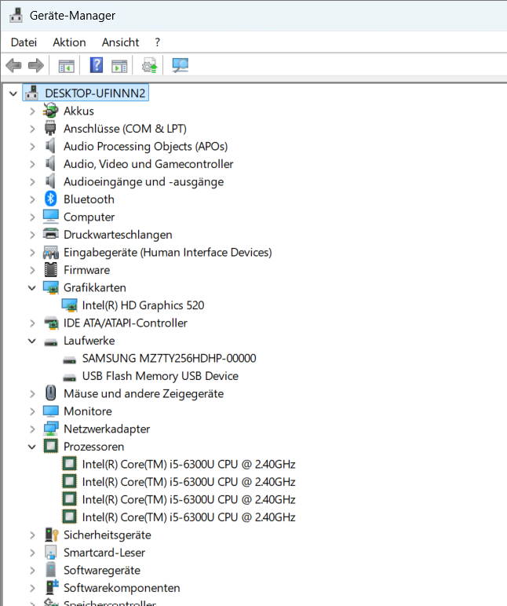
Task: Expand the Firmware chevron
Action: point(32,270)
